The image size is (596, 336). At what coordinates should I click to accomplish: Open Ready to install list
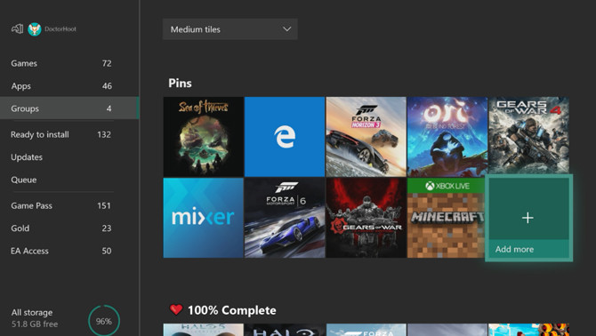pyautogui.click(x=69, y=134)
